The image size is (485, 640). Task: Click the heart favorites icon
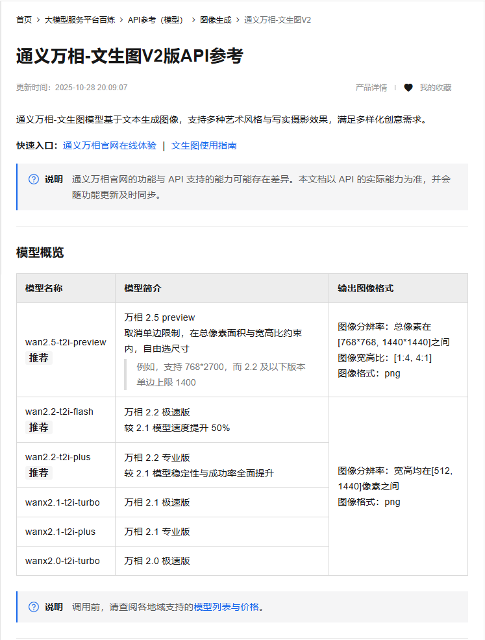(408, 88)
